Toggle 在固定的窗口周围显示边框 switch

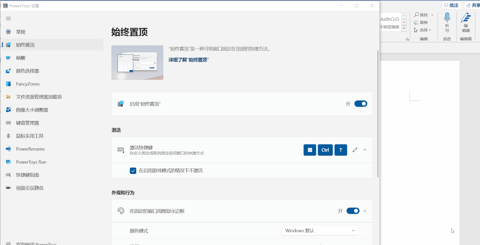[353, 211]
